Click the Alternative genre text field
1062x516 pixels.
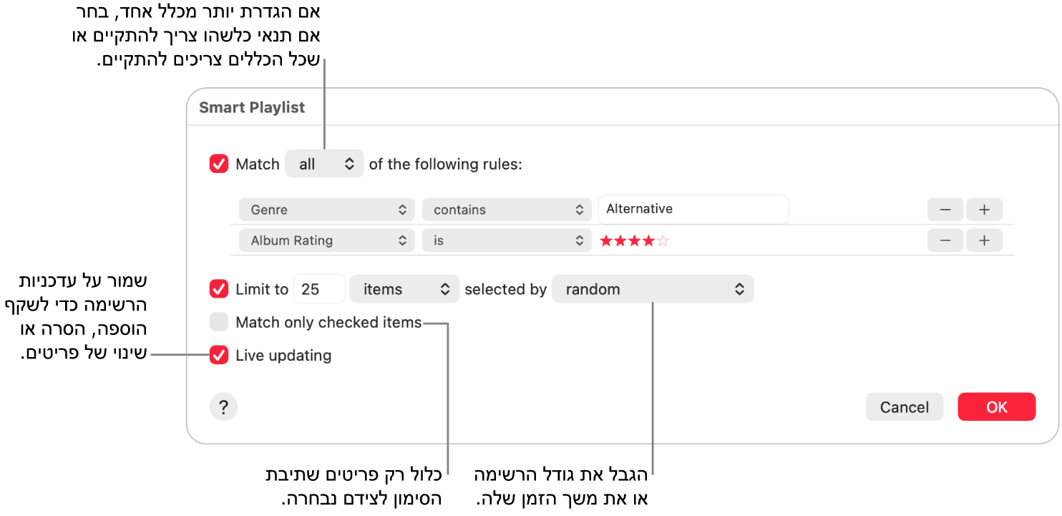(693, 209)
